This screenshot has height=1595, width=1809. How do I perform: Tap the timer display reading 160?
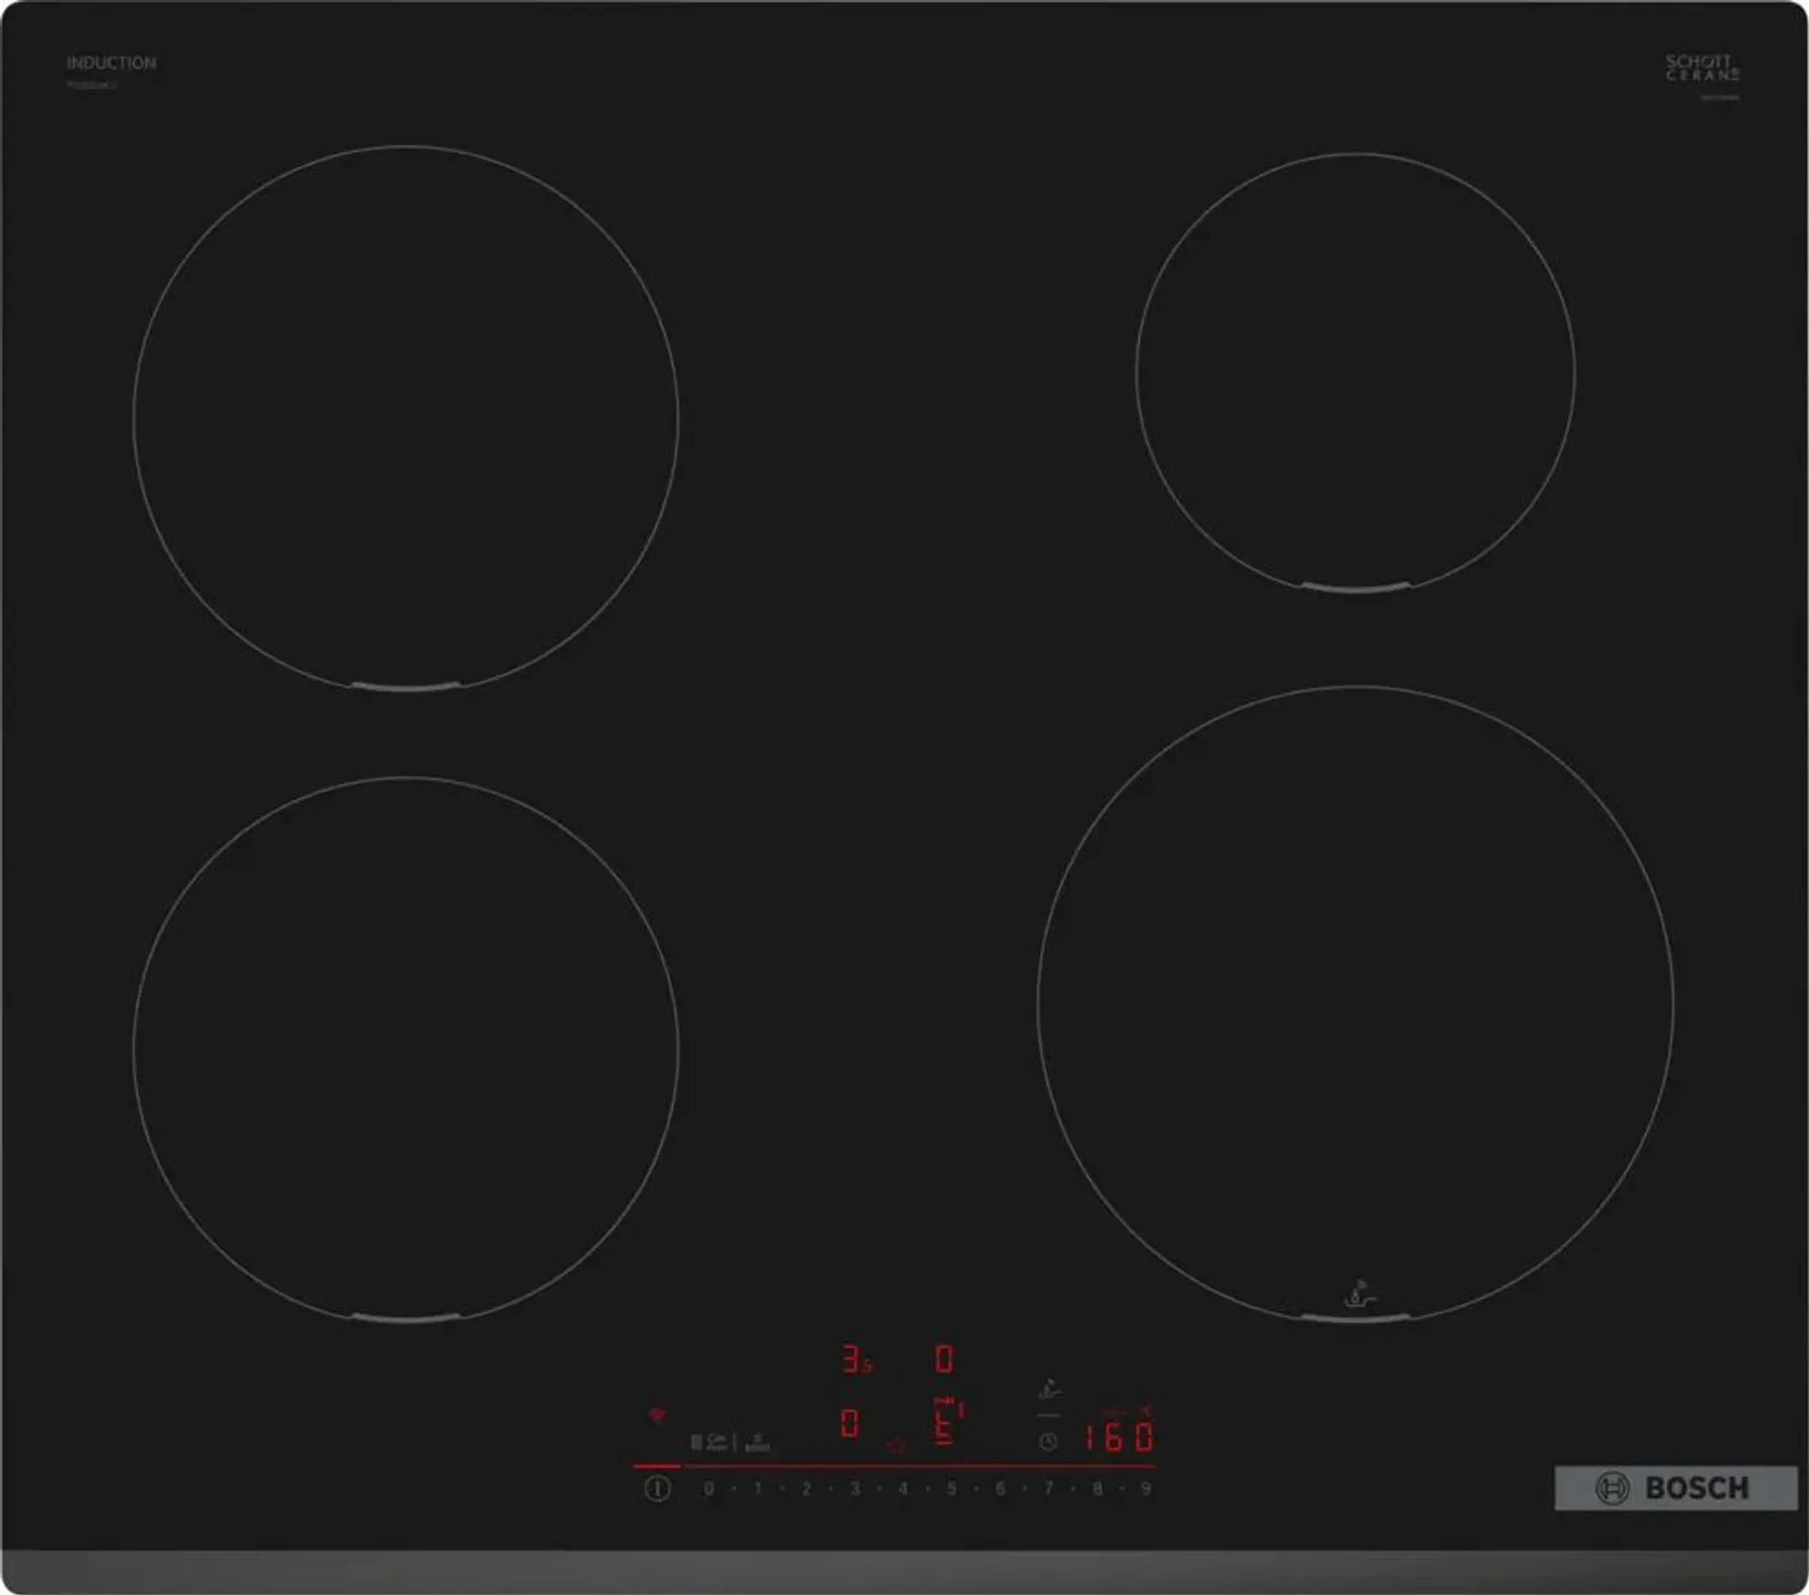(x=1117, y=1437)
